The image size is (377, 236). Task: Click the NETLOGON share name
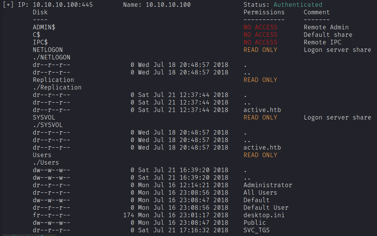[48, 50]
